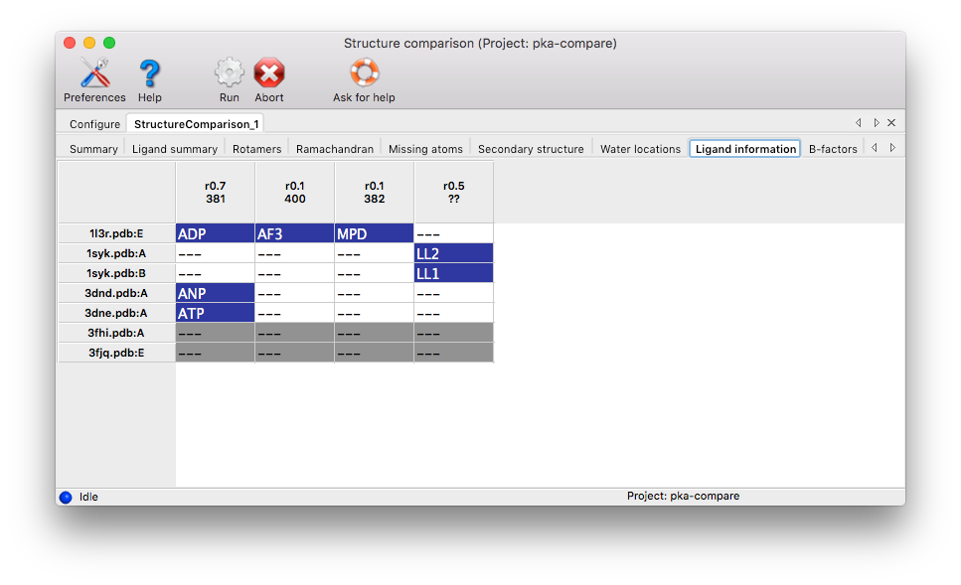Select the 3dnd.pdb:A row header
Image resolution: width=961 pixels, height=585 pixels.
(117, 293)
